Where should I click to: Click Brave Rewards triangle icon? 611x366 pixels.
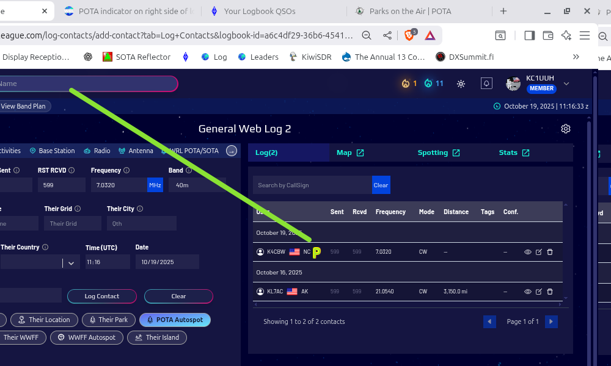point(430,35)
